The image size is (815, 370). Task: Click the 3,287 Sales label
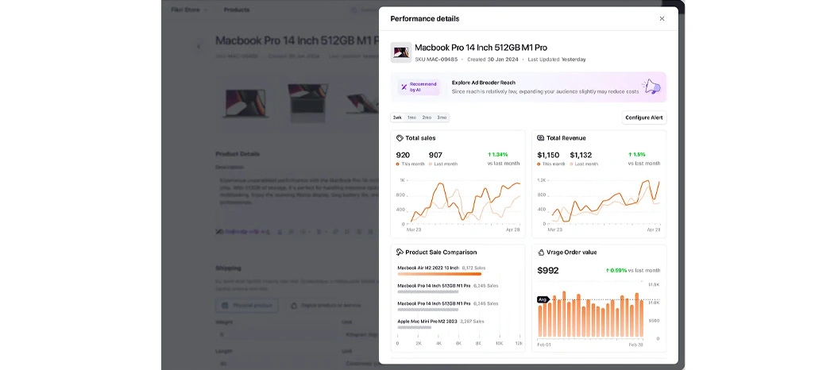point(472,321)
